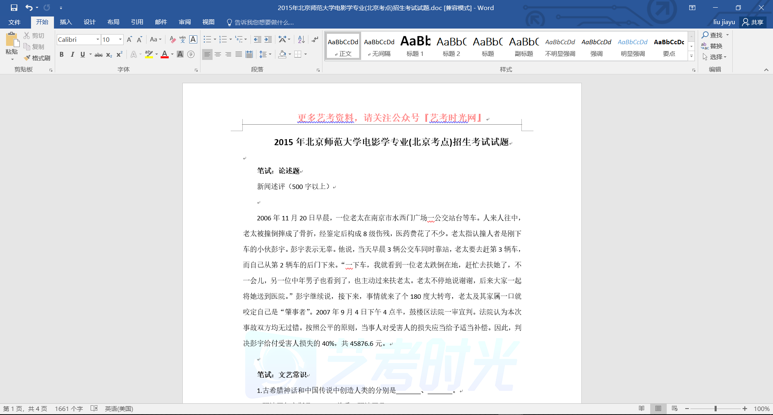Screen dimensions: 773x415
Task: Click the justify alignment icon
Action: point(239,54)
